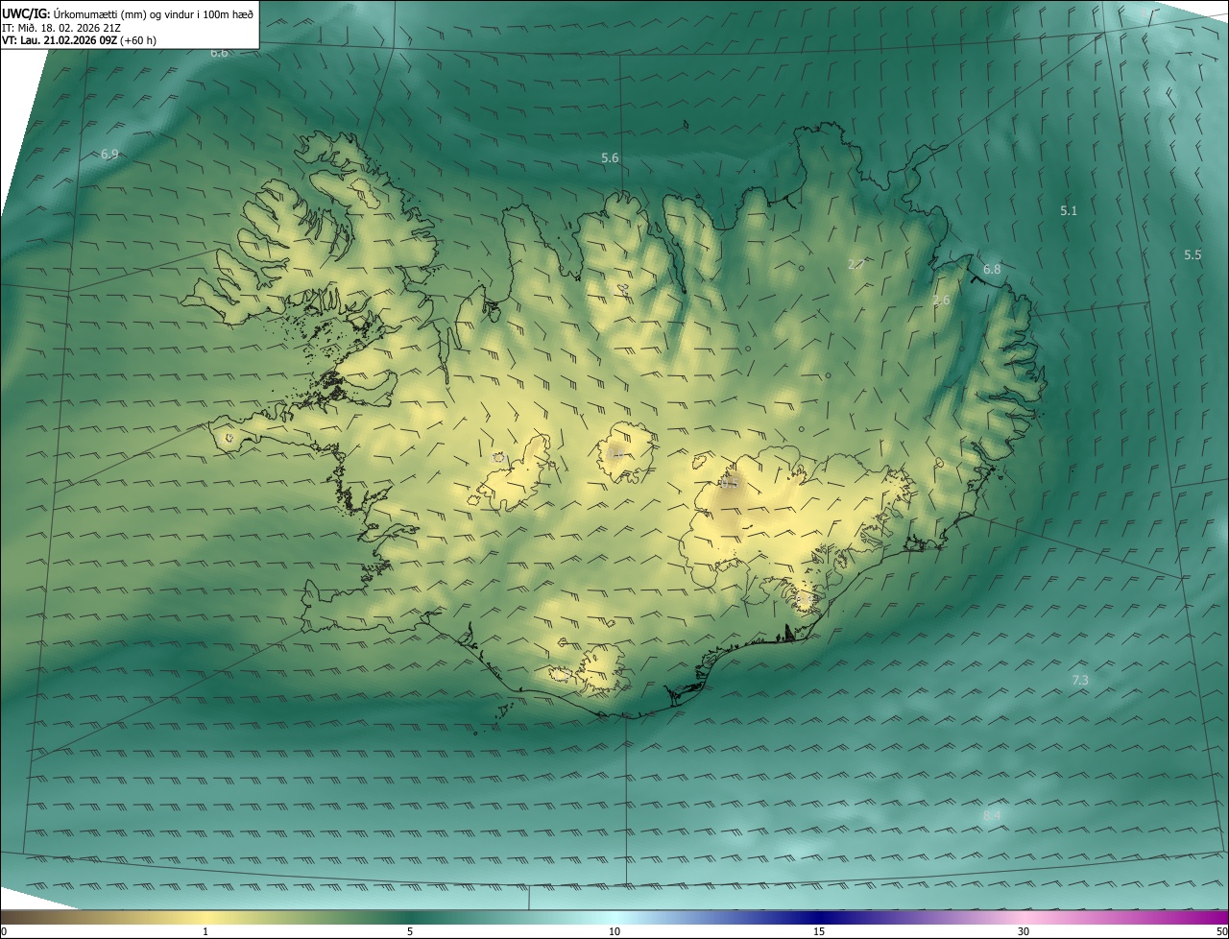1229x939 pixels.
Task: Click the 5.1 value label on the map
Action: 1069,209
